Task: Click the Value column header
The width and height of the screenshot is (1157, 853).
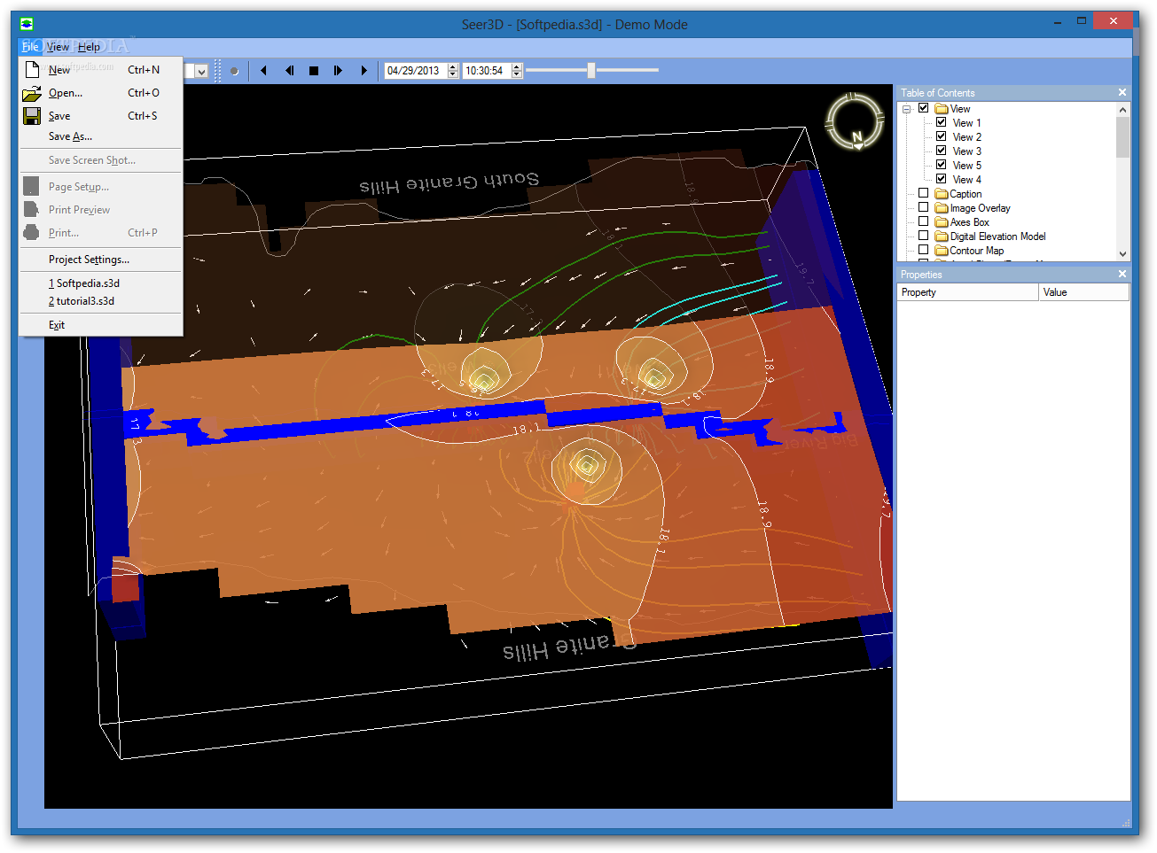Action: pyautogui.click(x=1083, y=292)
